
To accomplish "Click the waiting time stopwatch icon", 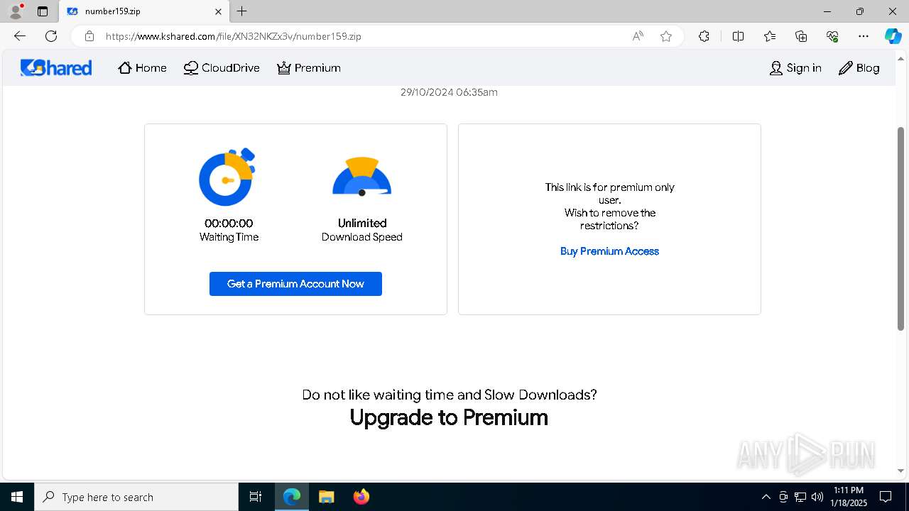I will (x=227, y=177).
